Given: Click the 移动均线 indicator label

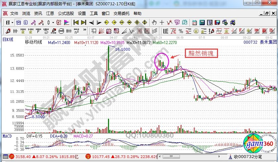Looking at the screenshot, I should tap(34, 43).
